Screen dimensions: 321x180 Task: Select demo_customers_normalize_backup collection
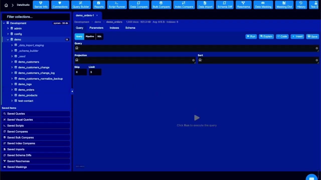point(40,78)
